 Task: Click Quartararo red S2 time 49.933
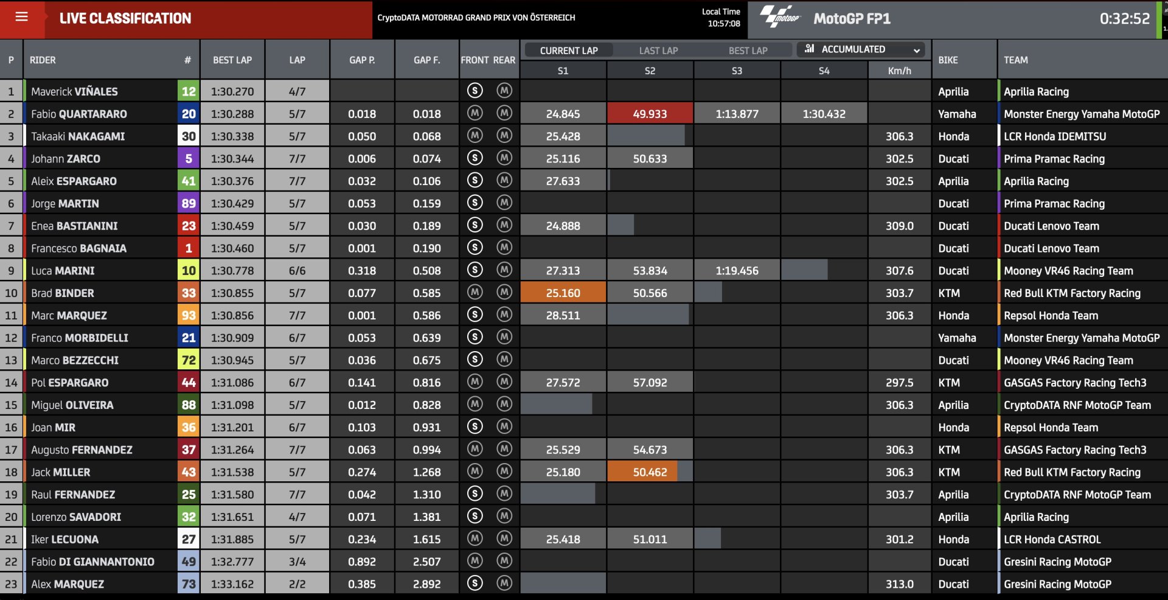tap(650, 114)
